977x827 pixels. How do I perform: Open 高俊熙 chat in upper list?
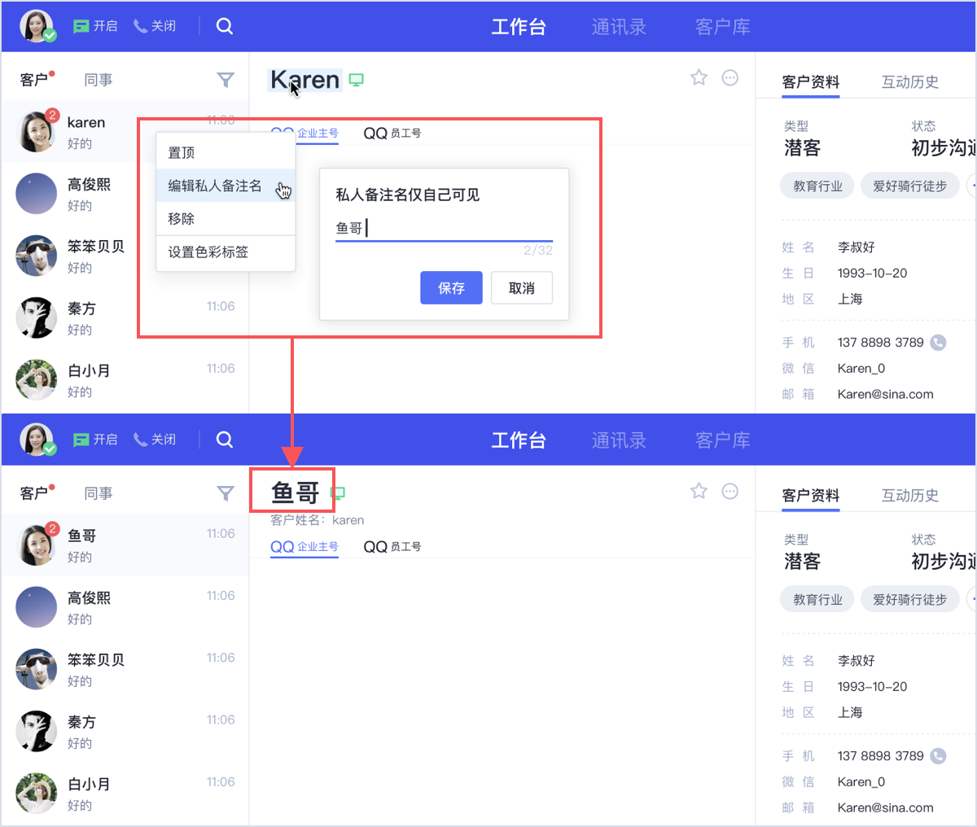pyautogui.click(x=125, y=194)
